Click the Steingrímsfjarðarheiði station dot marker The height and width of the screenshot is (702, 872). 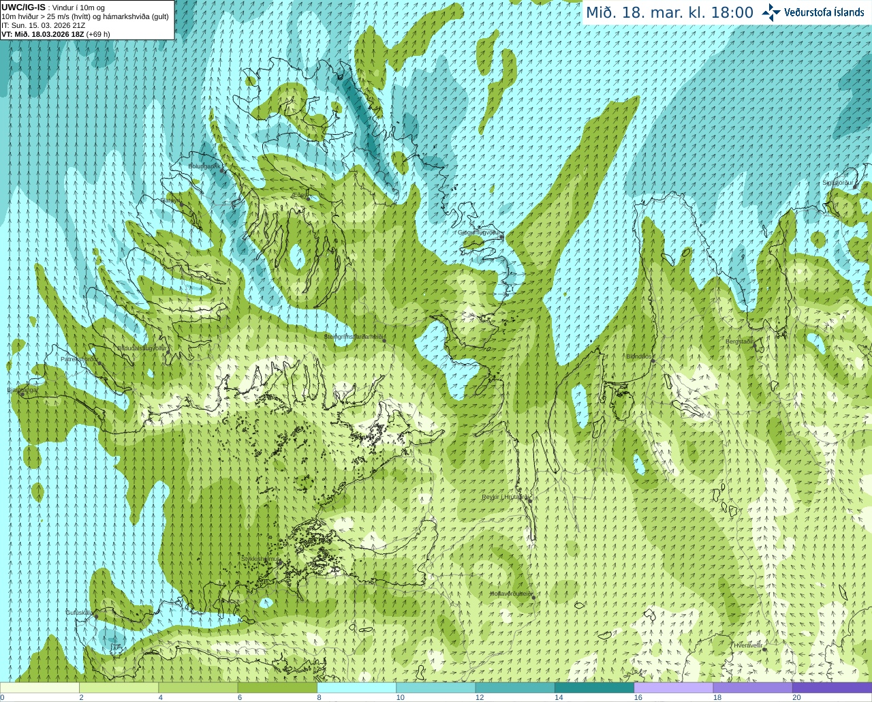point(384,340)
